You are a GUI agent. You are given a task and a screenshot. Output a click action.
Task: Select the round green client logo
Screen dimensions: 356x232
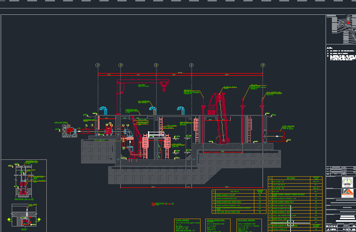(x=347, y=182)
